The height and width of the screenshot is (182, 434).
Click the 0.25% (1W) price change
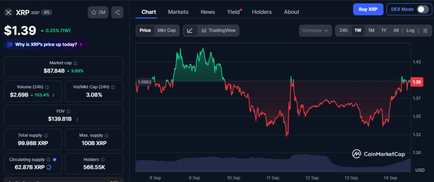[x=56, y=30]
